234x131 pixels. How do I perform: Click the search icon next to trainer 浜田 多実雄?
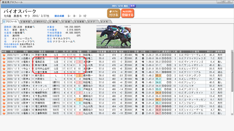[34, 27]
